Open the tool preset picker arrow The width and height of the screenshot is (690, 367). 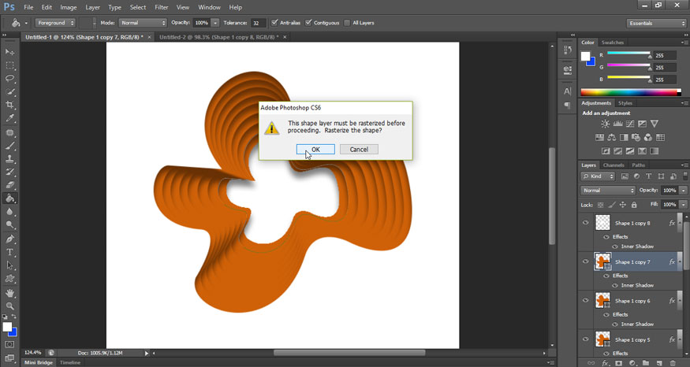point(26,23)
